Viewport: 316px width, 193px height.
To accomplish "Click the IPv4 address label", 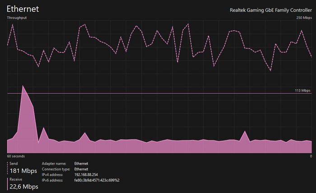I will coord(52,175).
